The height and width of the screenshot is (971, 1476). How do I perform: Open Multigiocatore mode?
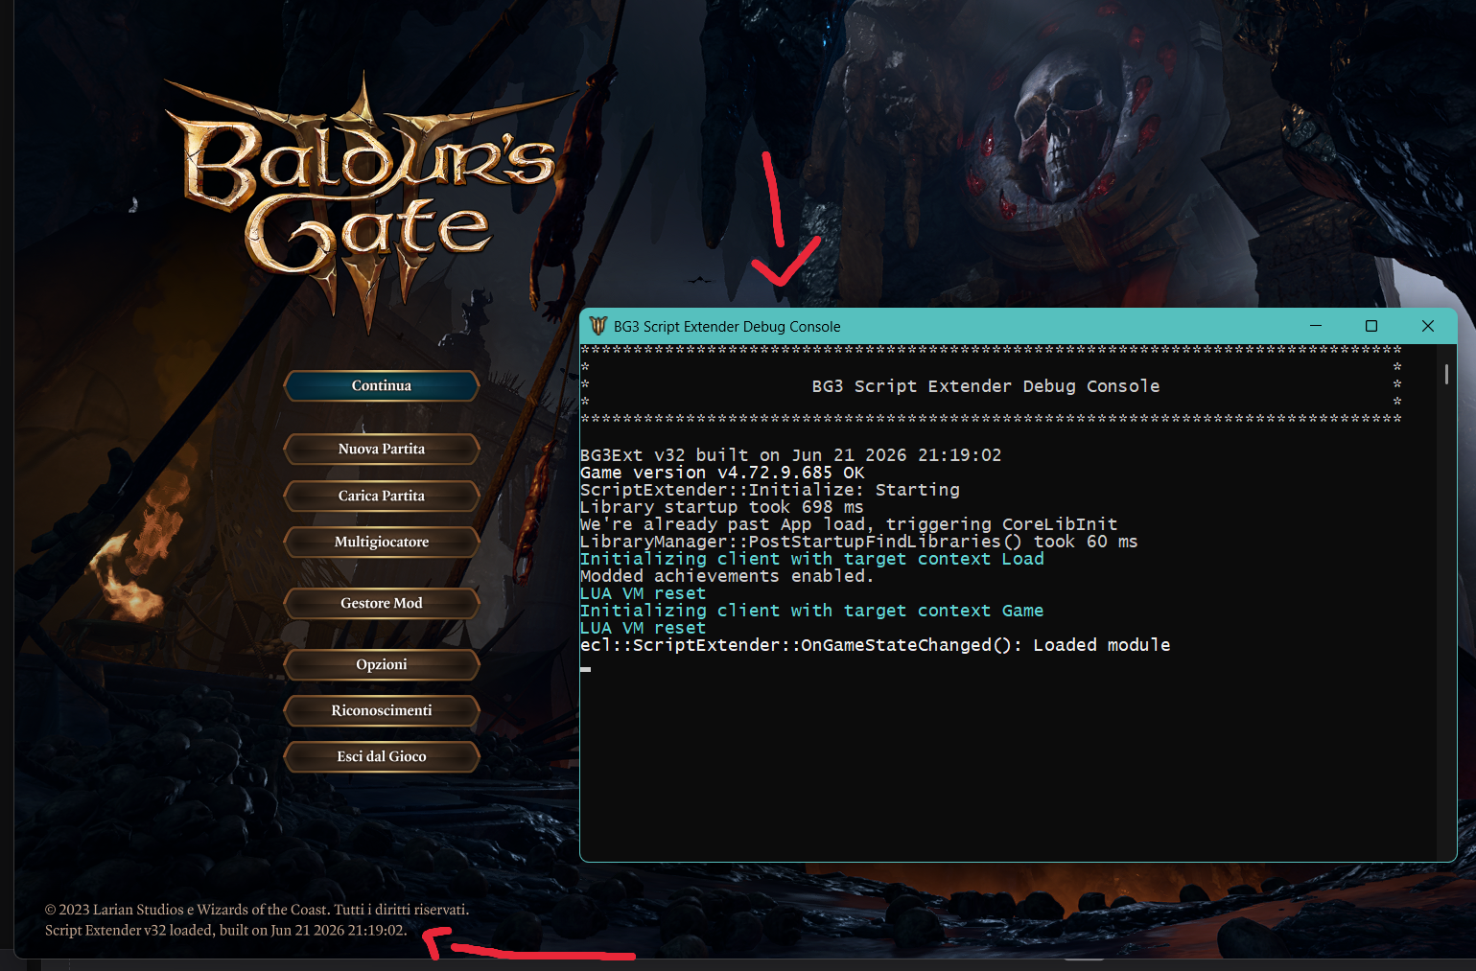pos(382,542)
